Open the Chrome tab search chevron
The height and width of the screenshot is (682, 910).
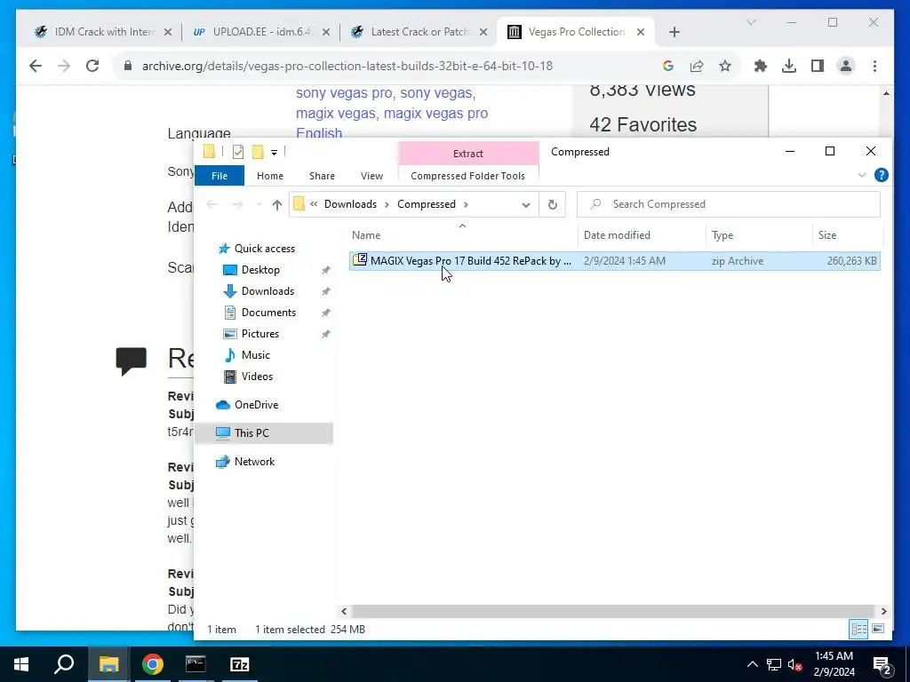pos(750,22)
